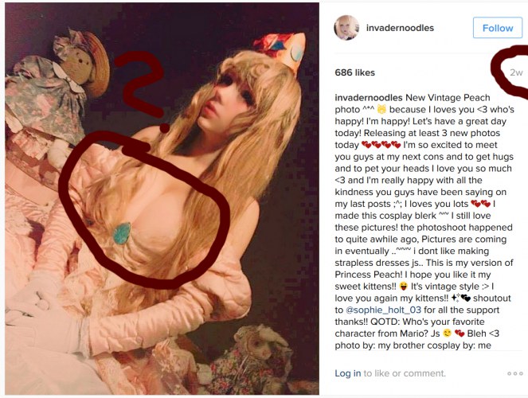The image size is (528, 398).
Task: Click the row of four red hearts emoji
Action: click(x=381, y=145)
